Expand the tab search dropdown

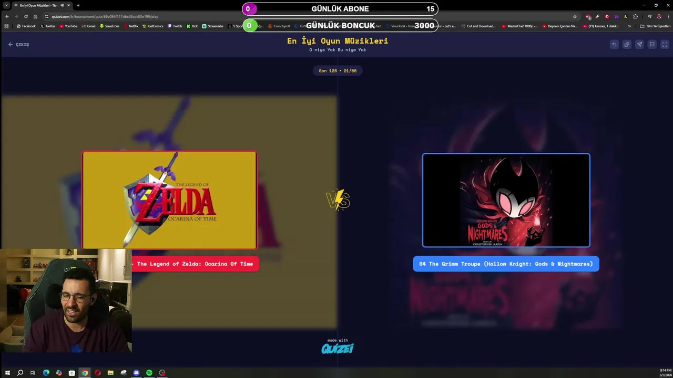5,5
